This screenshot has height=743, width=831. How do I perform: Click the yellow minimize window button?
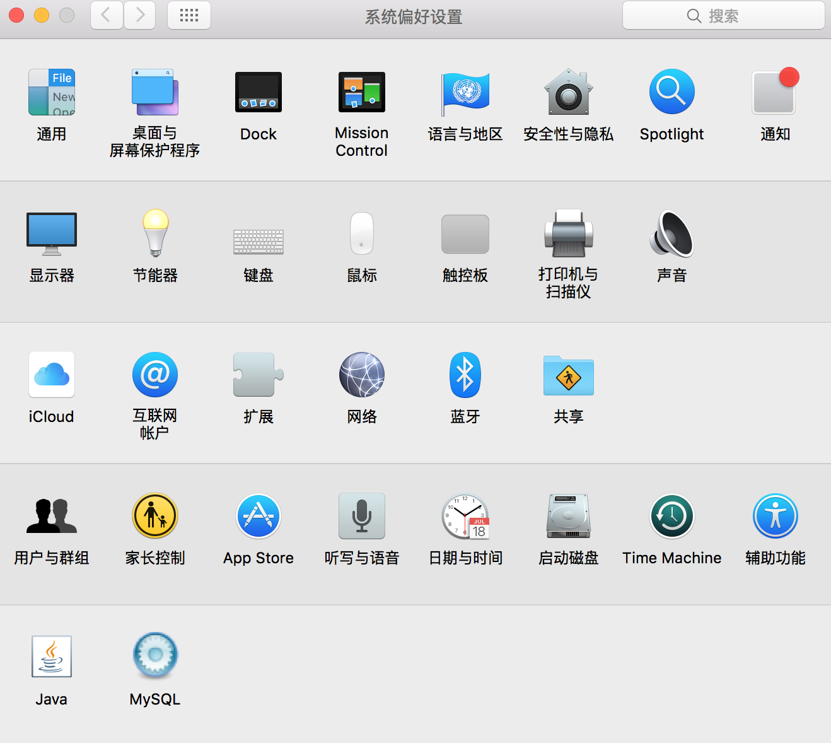[x=42, y=15]
